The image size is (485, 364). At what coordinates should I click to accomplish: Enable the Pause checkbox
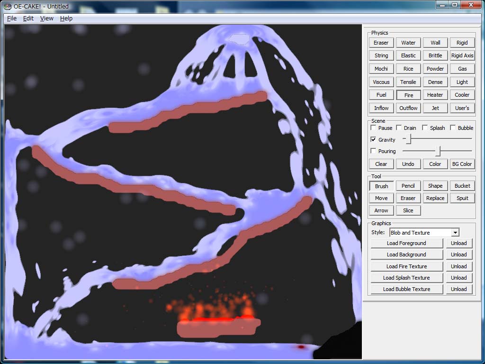pos(373,128)
